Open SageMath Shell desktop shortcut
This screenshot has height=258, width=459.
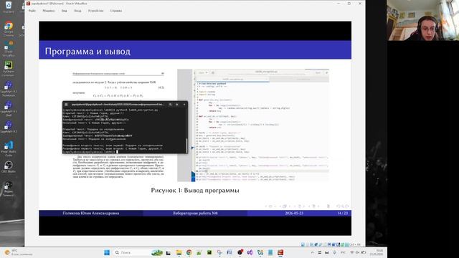[x=9, y=108]
